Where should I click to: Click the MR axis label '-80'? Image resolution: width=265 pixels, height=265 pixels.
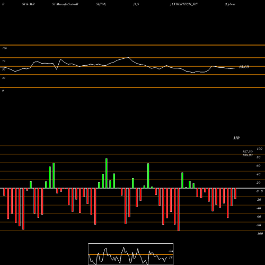click(x=259, y=225)
